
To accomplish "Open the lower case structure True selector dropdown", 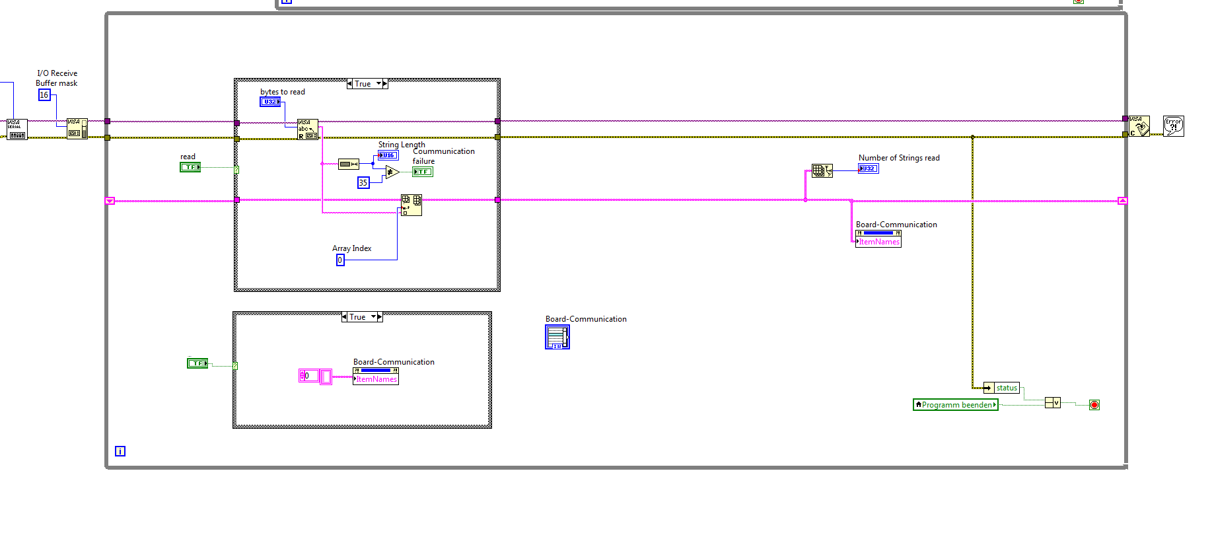I will (374, 317).
